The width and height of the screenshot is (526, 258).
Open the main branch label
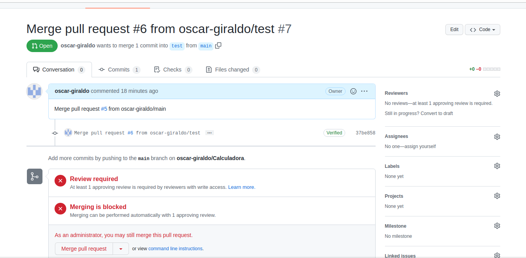pyautogui.click(x=206, y=46)
